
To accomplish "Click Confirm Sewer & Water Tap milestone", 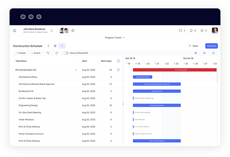I will coord(133,98).
